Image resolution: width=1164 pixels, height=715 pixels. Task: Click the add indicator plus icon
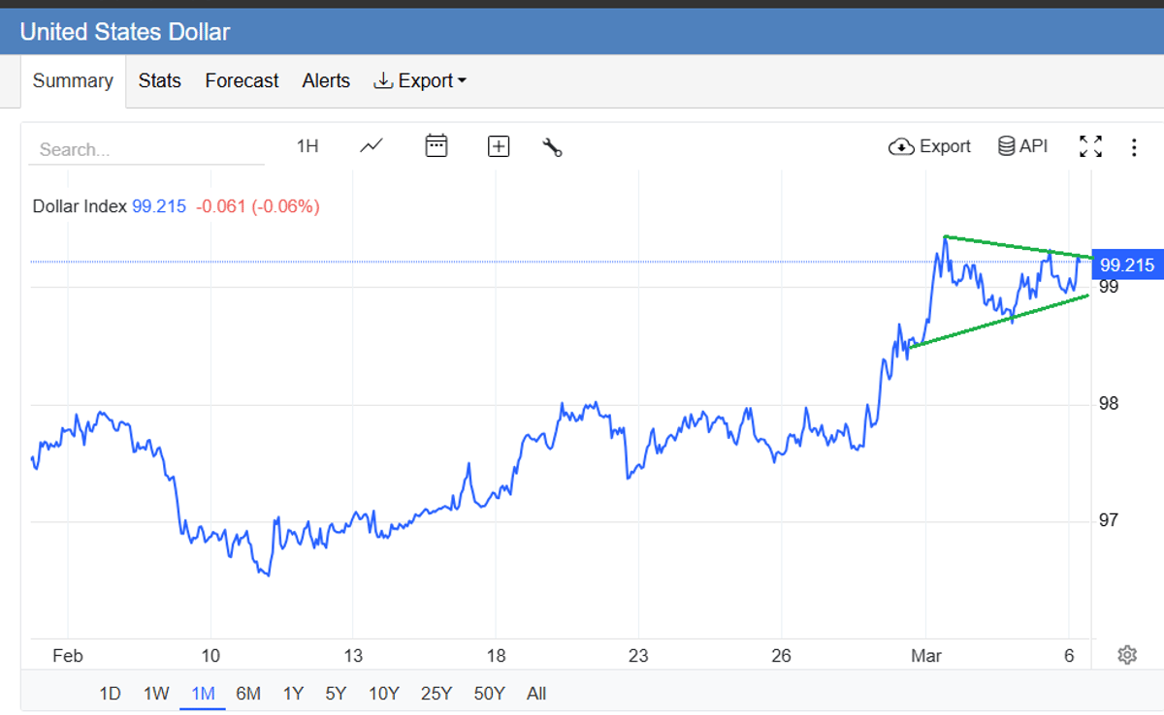[x=498, y=145]
